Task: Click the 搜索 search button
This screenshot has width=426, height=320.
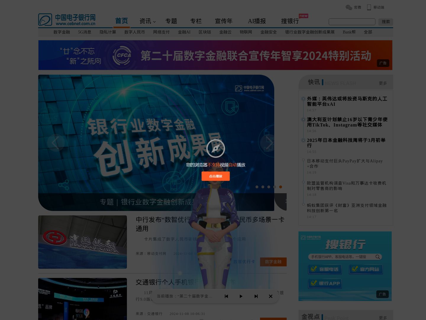Action: (386, 22)
